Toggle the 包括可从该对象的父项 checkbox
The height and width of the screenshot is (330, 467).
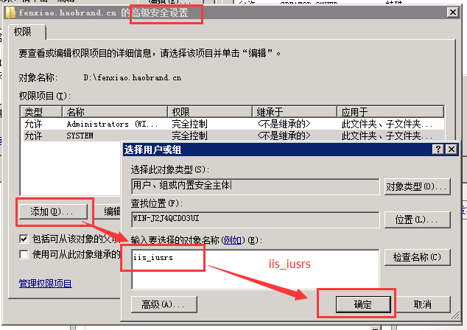[24, 239]
